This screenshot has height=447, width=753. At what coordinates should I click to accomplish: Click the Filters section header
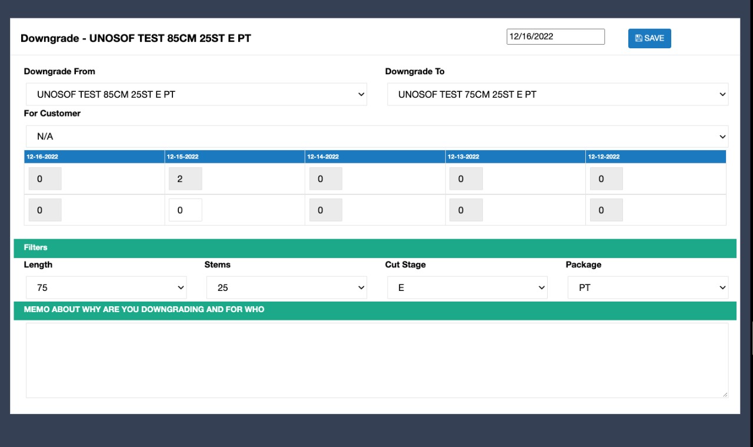pos(375,248)
